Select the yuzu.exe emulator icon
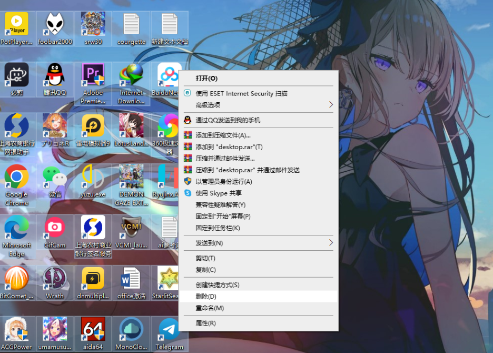This screenshot has height=353, width=493. coord(93,181)
